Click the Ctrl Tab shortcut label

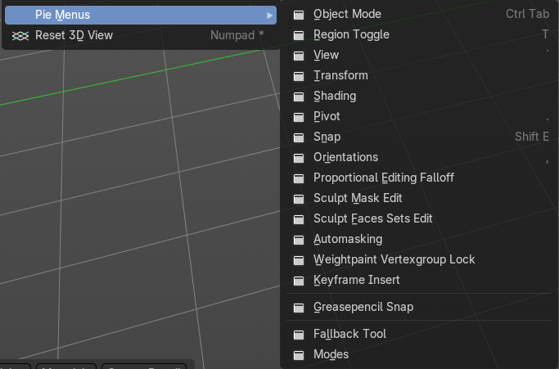(528, 14)
